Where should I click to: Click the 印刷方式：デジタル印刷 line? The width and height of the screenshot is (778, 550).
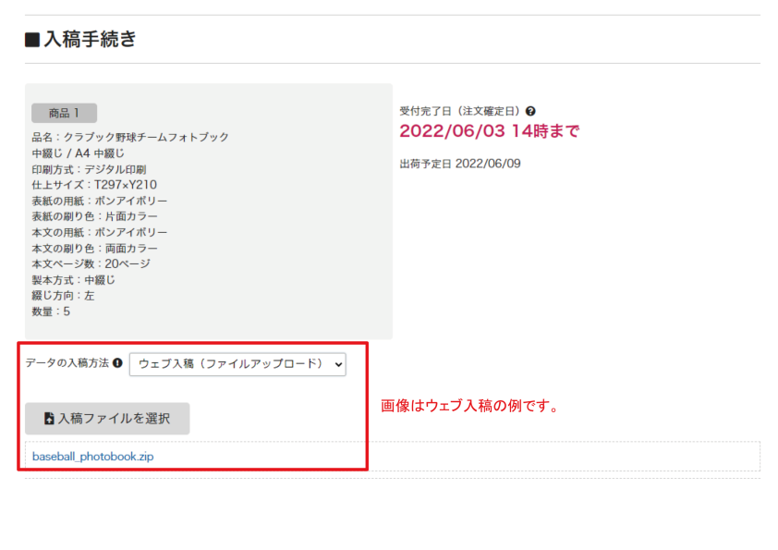[89, 169]
